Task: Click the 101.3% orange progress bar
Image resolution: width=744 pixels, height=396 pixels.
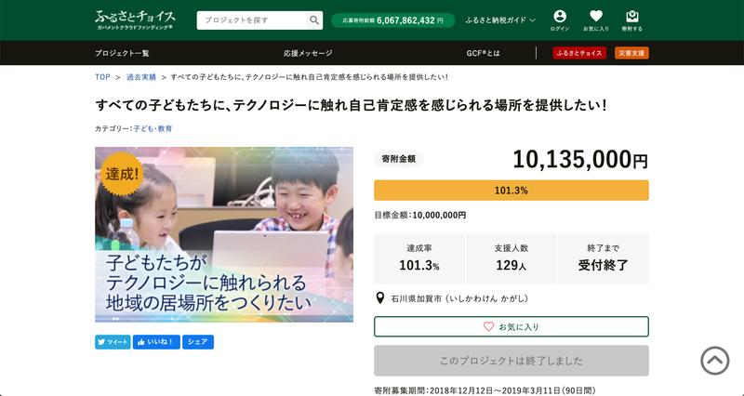Action: (511, 191)
